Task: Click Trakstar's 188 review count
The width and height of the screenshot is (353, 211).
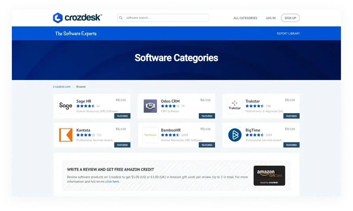Action: [x=268, y=106]
